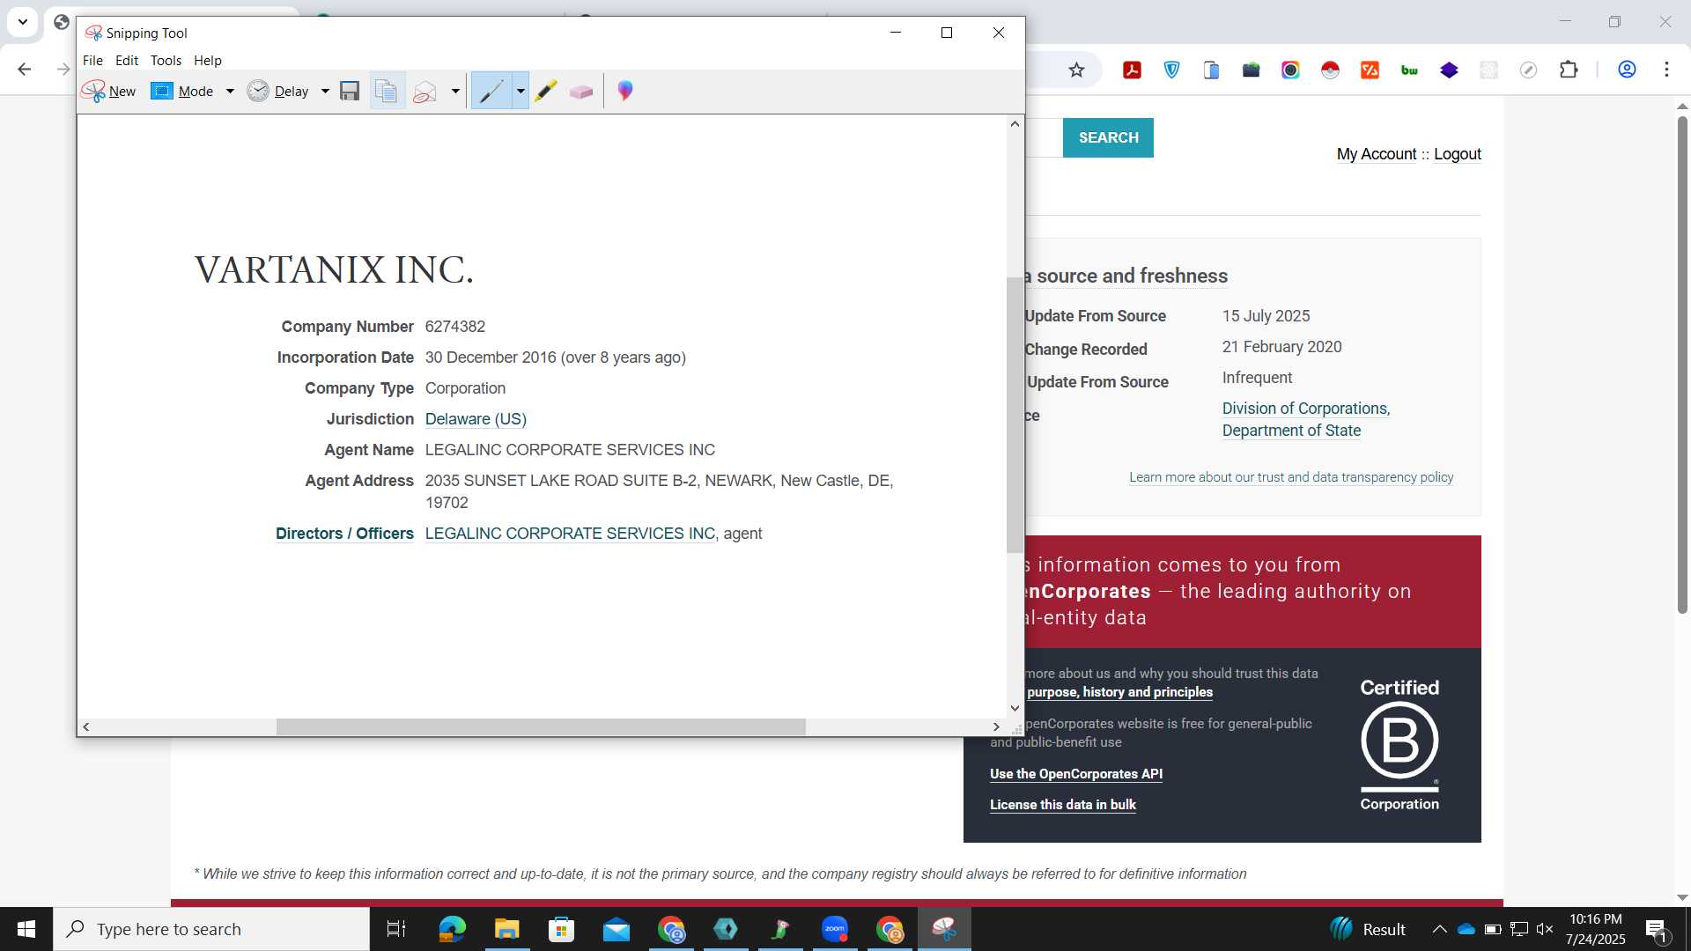The image size is (1691, 951).
Task: Open Snipping Tool File menu
Action: coord(92,60)
